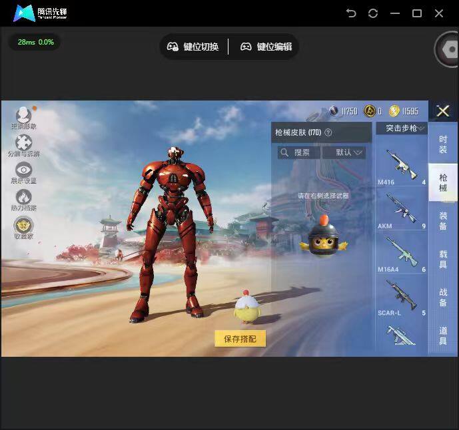Open the change appearance avatar icon
The height and width of the screenshot is (430, 459).
click(24, 115)
